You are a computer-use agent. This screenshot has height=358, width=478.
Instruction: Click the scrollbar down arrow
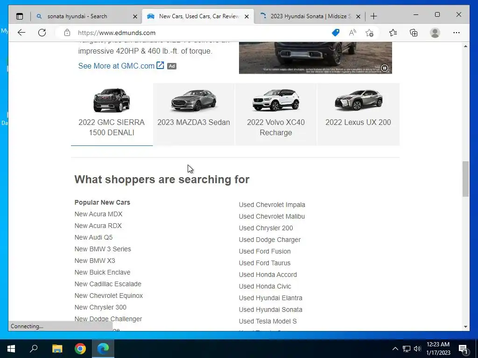(x=465, y=327)
